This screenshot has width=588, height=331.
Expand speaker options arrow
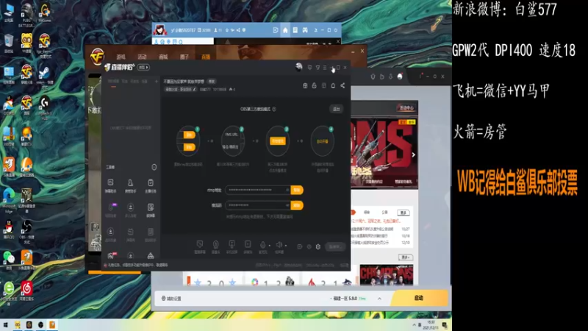pos(286,246)
